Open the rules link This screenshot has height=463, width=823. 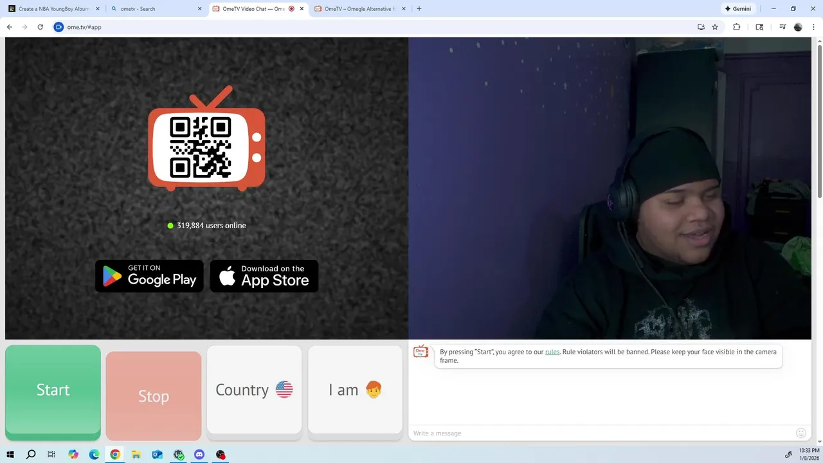(552, 352)
